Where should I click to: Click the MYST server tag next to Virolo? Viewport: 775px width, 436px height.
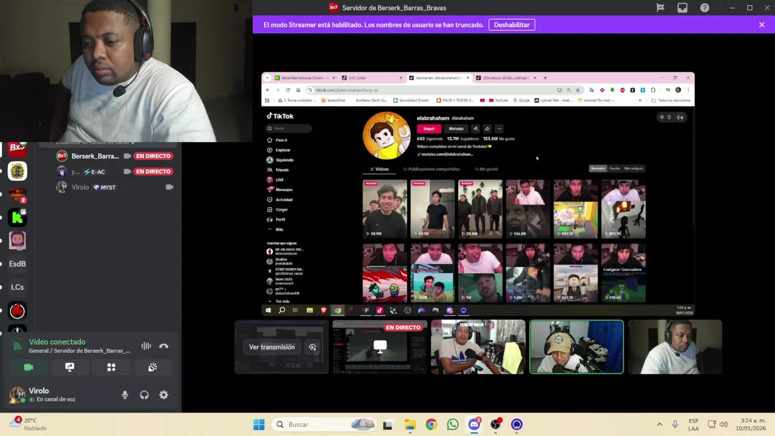(x=104, y=187)
